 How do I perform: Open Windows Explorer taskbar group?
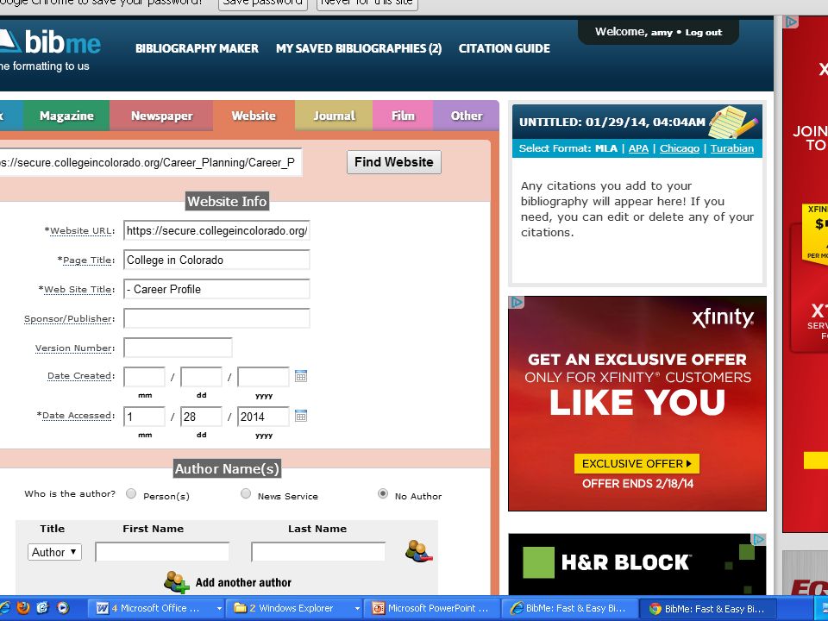tap(293, 608)
